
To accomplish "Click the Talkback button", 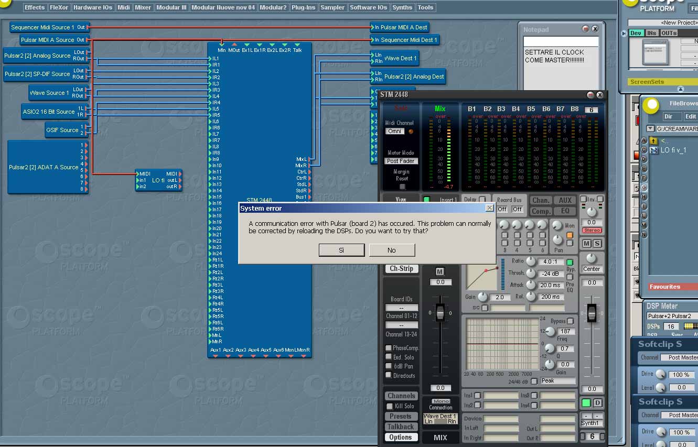I will [x=401, y=427].
